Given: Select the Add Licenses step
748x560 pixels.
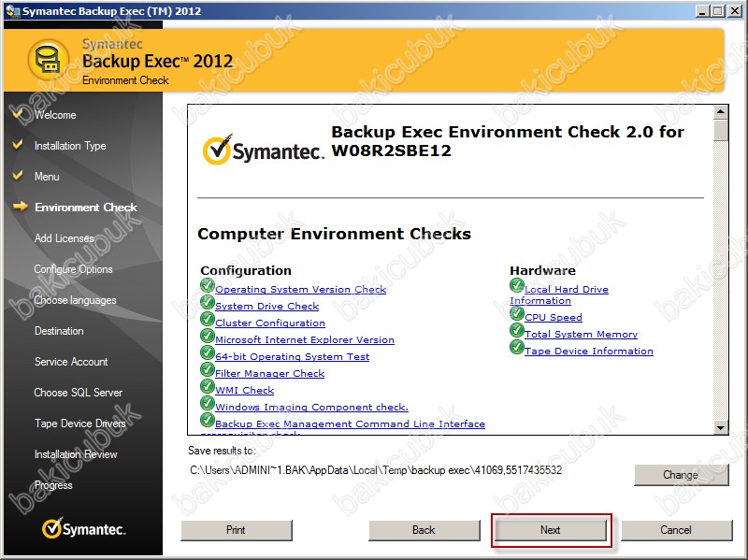Looking at the screenshot, I should pos(64,238).
